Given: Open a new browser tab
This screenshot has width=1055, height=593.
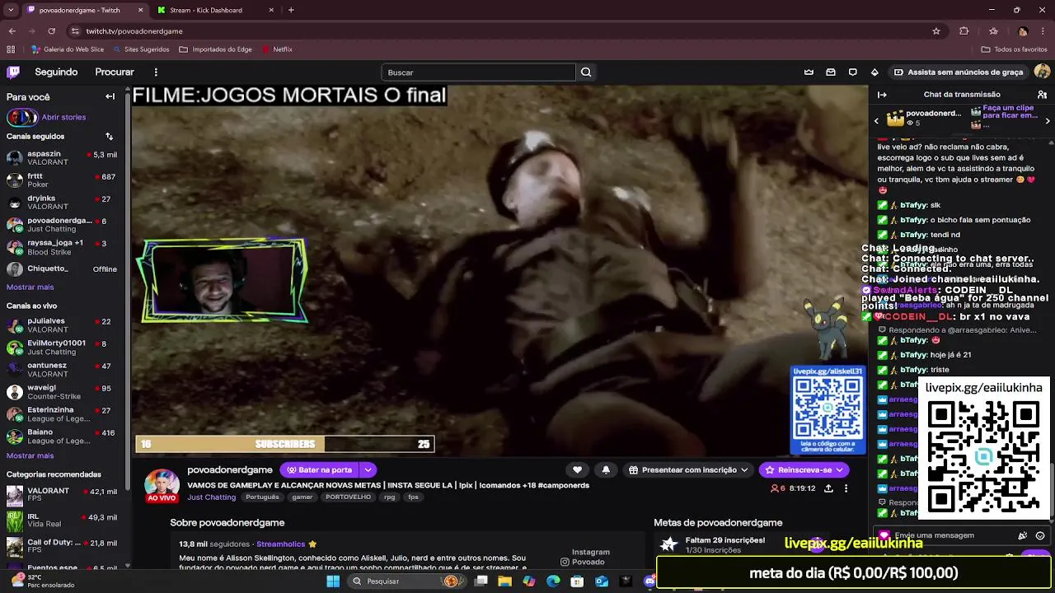Looking at the screenshot, I should click(291, 10).
